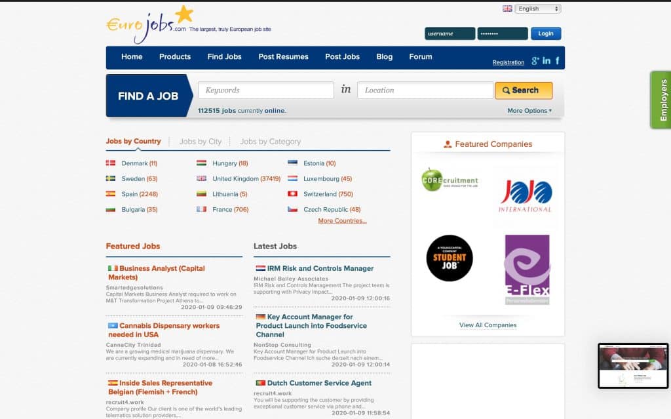This screenshot has width=671, height=419.
Task: Open the English language dropdown
Action: tap(536, 8)
